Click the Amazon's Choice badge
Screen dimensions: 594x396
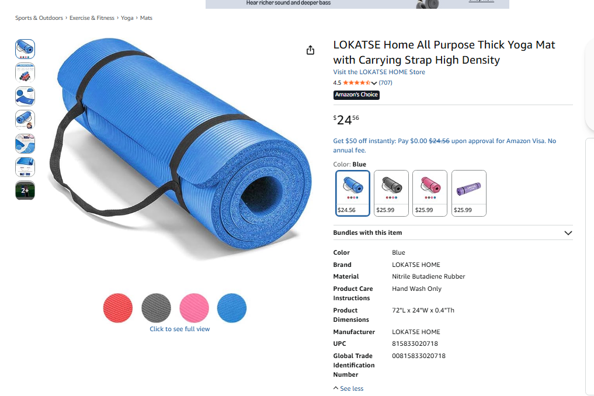pyautogui.click(x=356, y=95)
